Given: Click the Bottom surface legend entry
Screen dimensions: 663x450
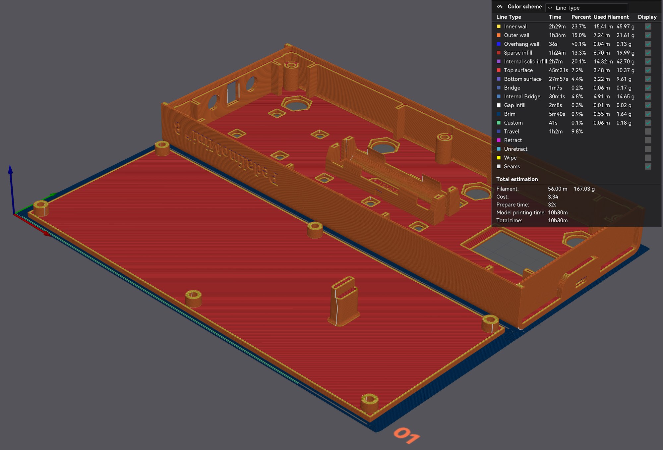Looking at the screenshot, I should tap(522, 79).
